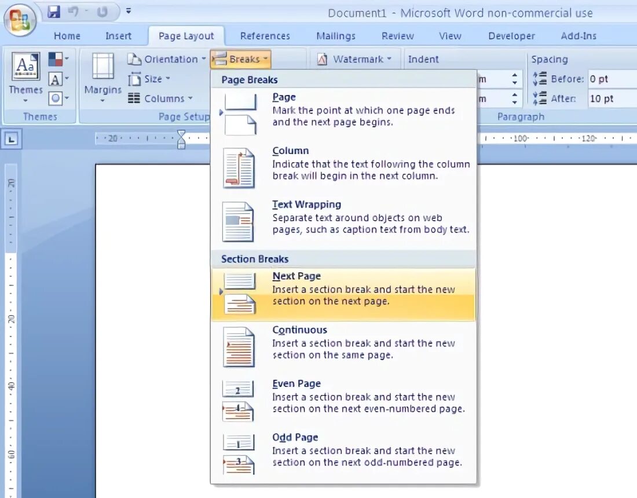This screenshot has height=498, width=637.
Task: Click the Continuous section break icon
Action: (239, 347)
